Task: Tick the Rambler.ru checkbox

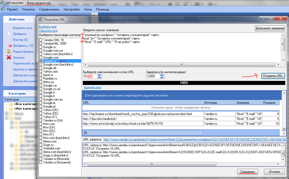Action: coord(41,78)
